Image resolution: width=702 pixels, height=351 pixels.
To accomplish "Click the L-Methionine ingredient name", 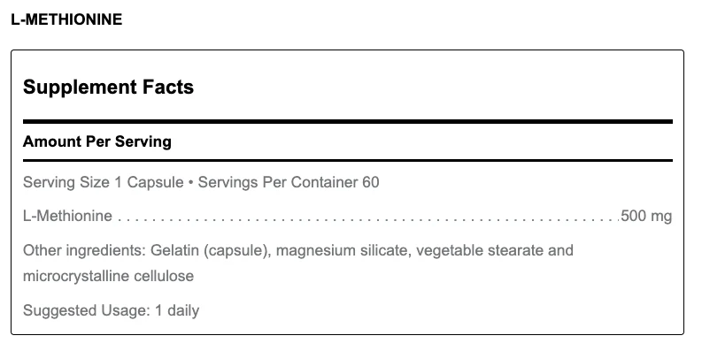I will tap(67, 216).
